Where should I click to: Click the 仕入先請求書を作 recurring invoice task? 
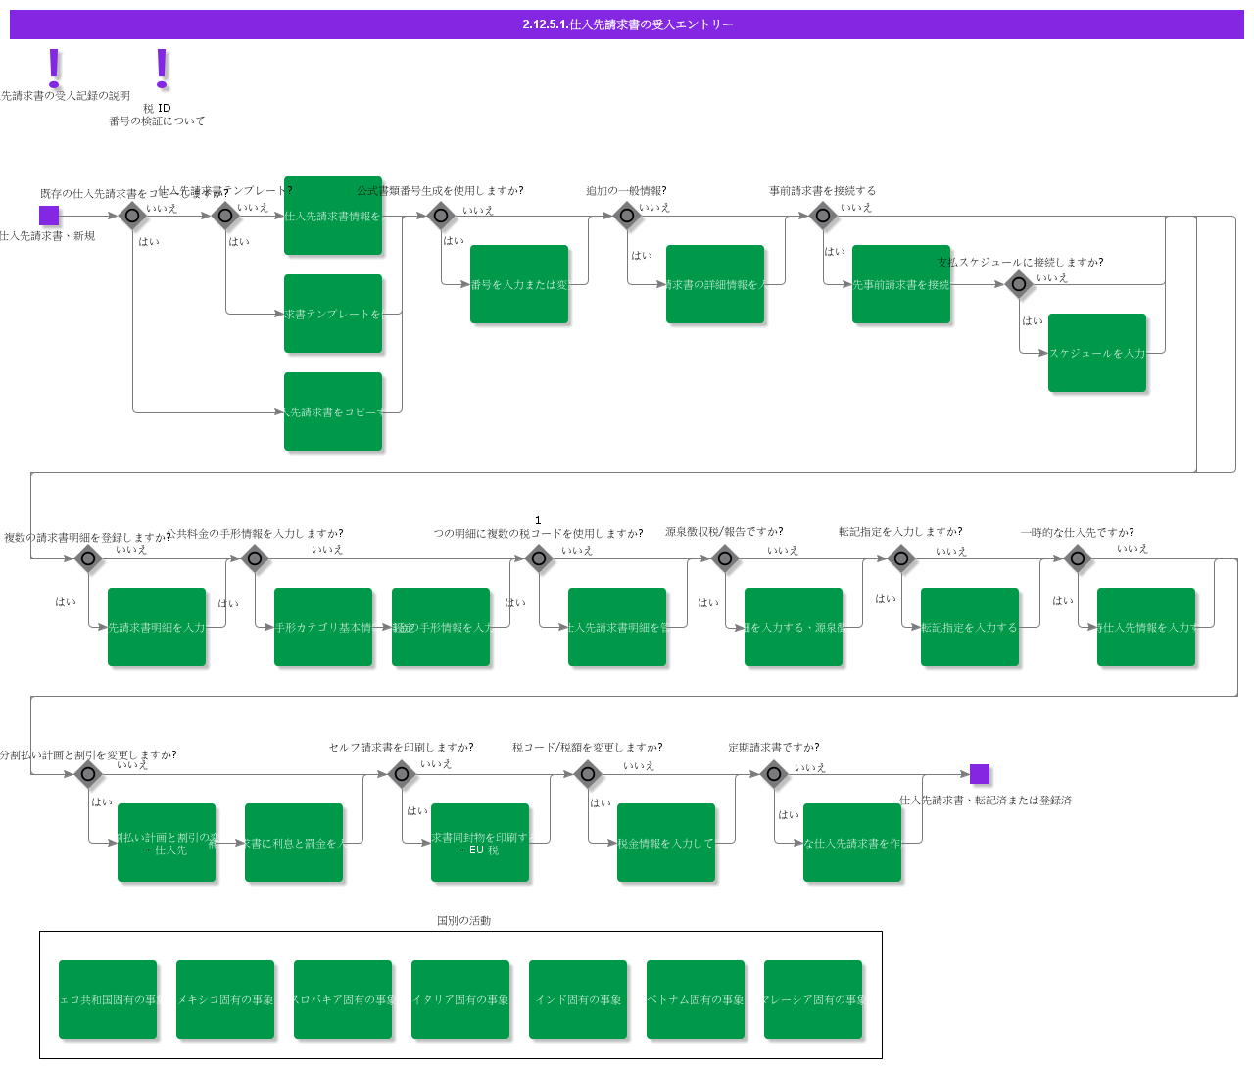pos(852,843)
